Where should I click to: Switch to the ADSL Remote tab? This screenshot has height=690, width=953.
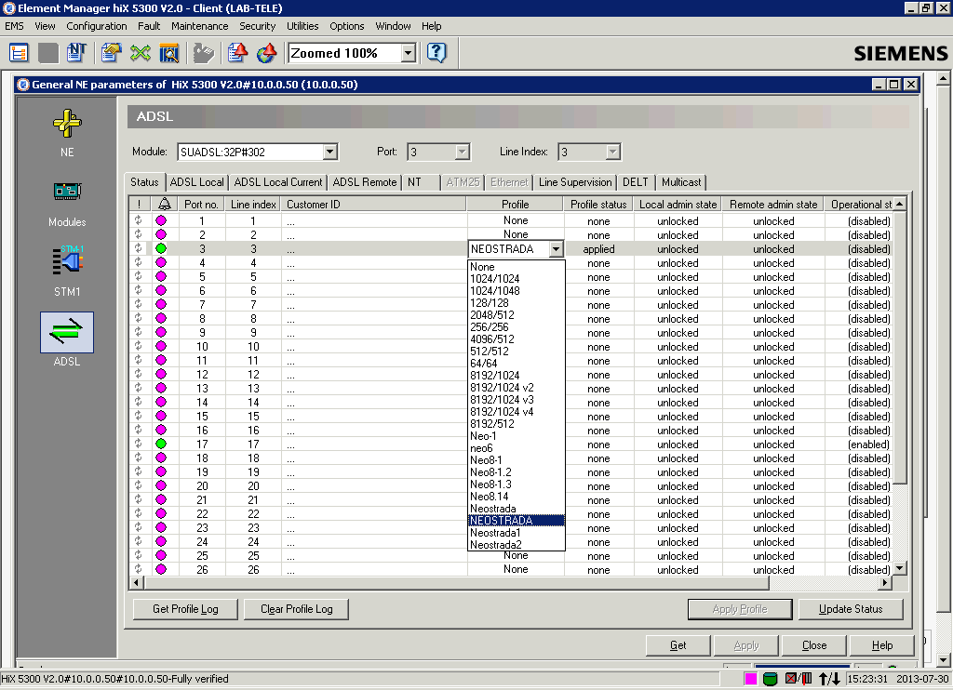(x=365, y=182)
